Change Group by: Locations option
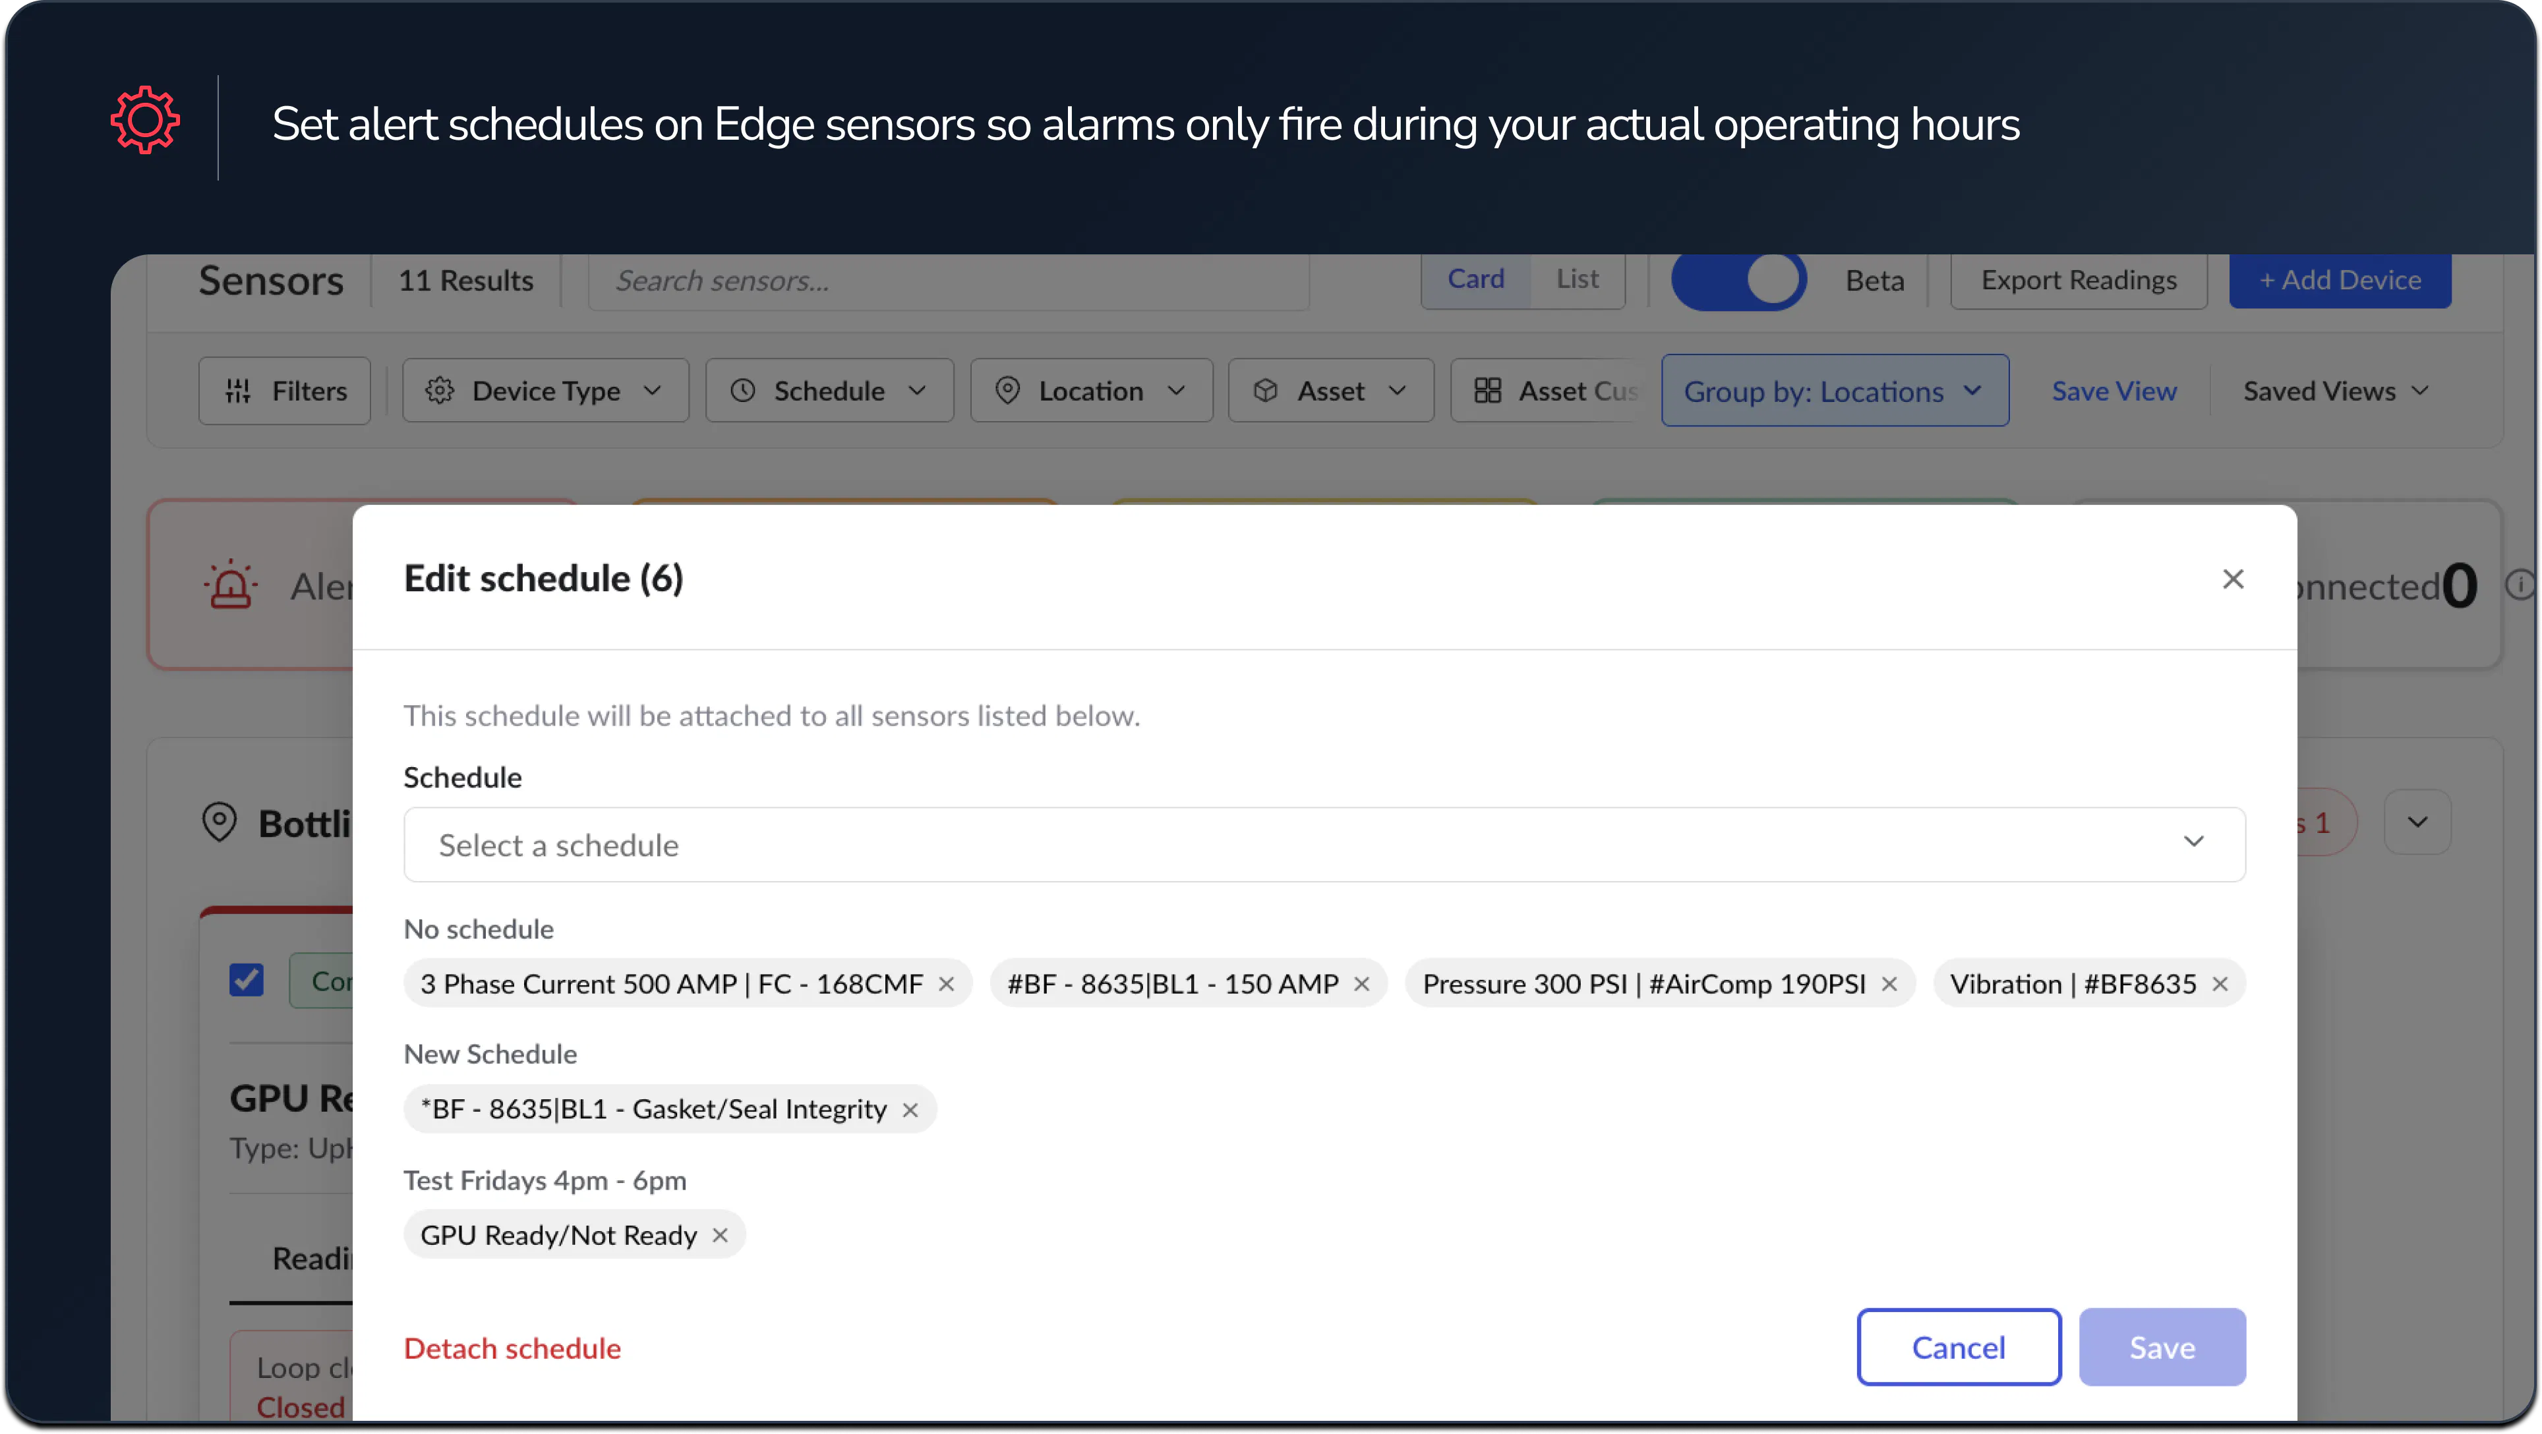This screenshot has width=2542, height=1434. pyautogui.click(x=1835, y=391)
